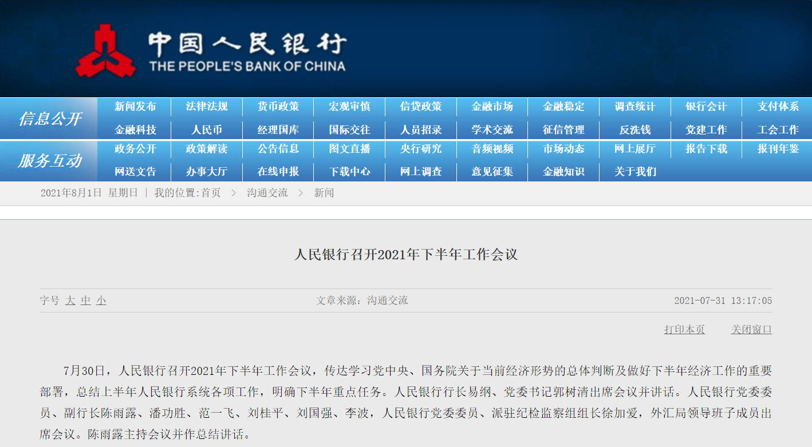Open 调查统计 section
This screenshot has height=447, width=812.
(x=635, y=106)
